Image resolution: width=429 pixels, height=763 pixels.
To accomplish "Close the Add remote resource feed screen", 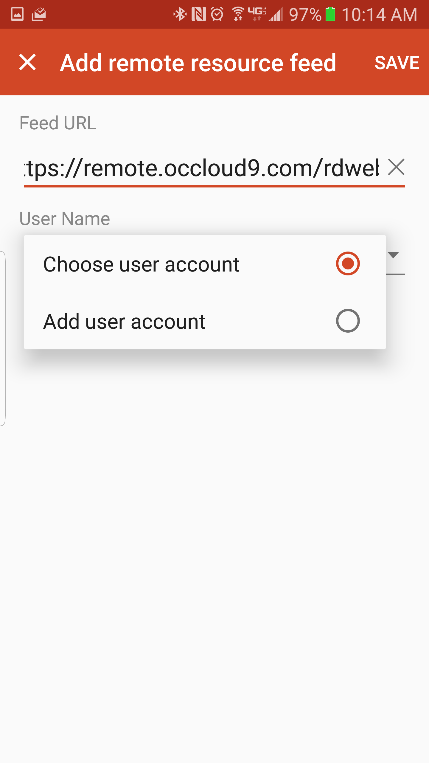I will click(27, 62).
